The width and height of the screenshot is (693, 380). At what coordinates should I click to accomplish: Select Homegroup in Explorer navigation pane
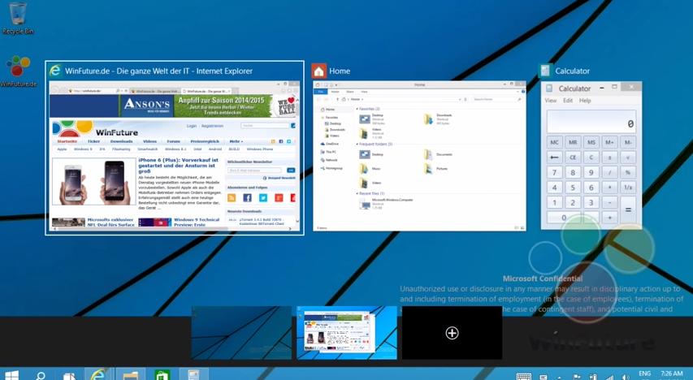tap(332, 168)
